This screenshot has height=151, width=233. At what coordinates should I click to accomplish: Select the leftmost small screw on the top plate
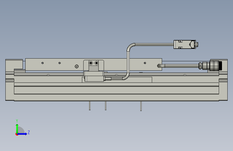pos(42,63)
